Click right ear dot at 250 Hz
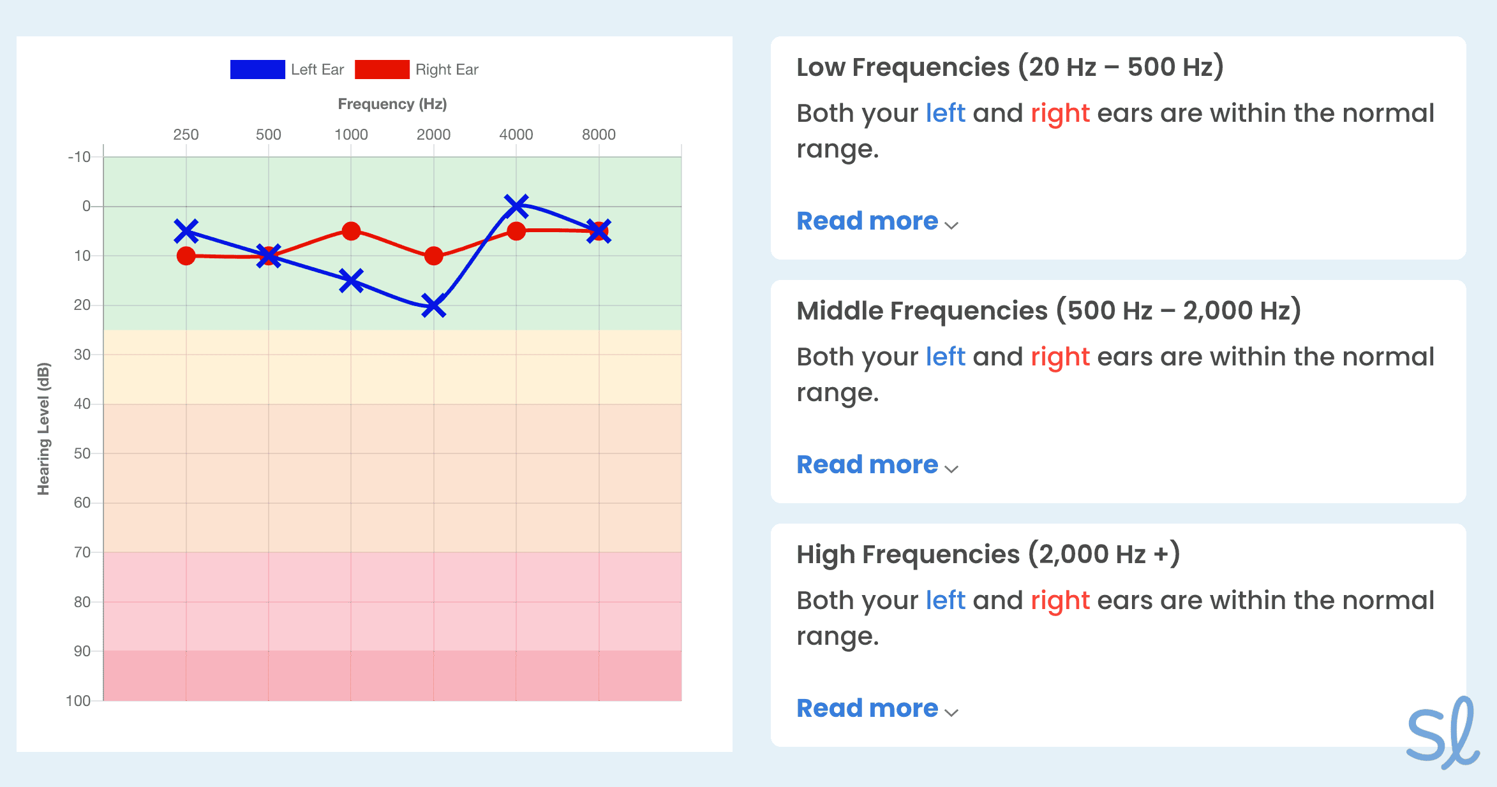 click(x=186, y=256)
